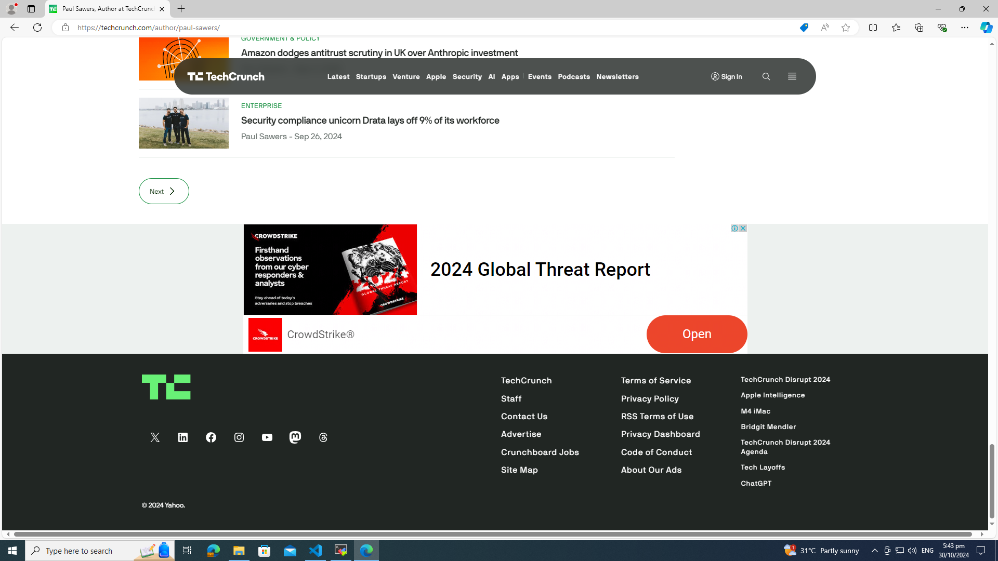Open TechCrunch Facebook social link

211,437
